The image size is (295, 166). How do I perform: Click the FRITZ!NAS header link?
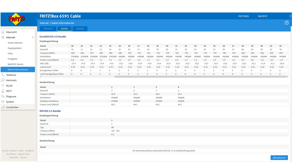[243, 16]
